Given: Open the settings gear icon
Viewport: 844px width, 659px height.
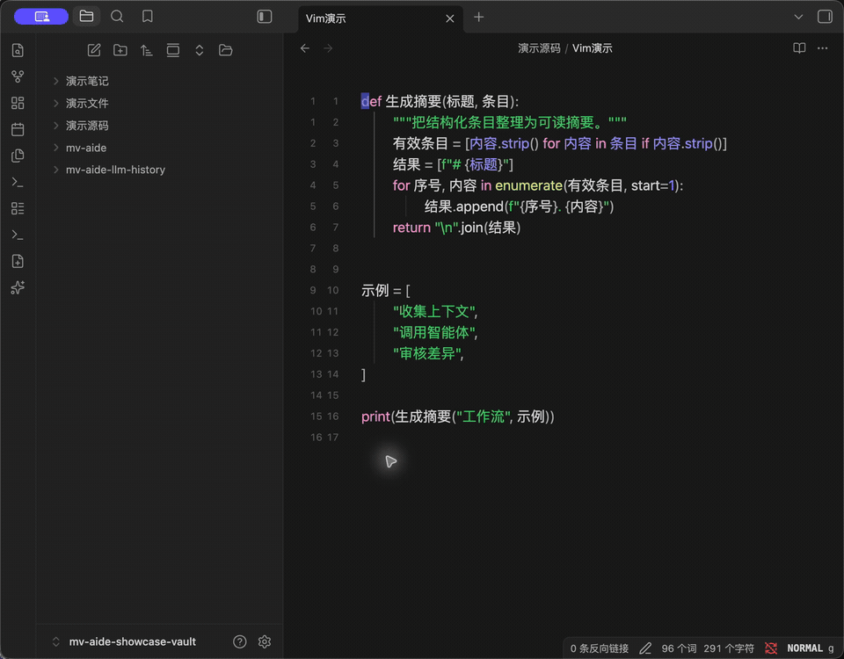Looking at the screenshot, I should (x=265, y=641).
